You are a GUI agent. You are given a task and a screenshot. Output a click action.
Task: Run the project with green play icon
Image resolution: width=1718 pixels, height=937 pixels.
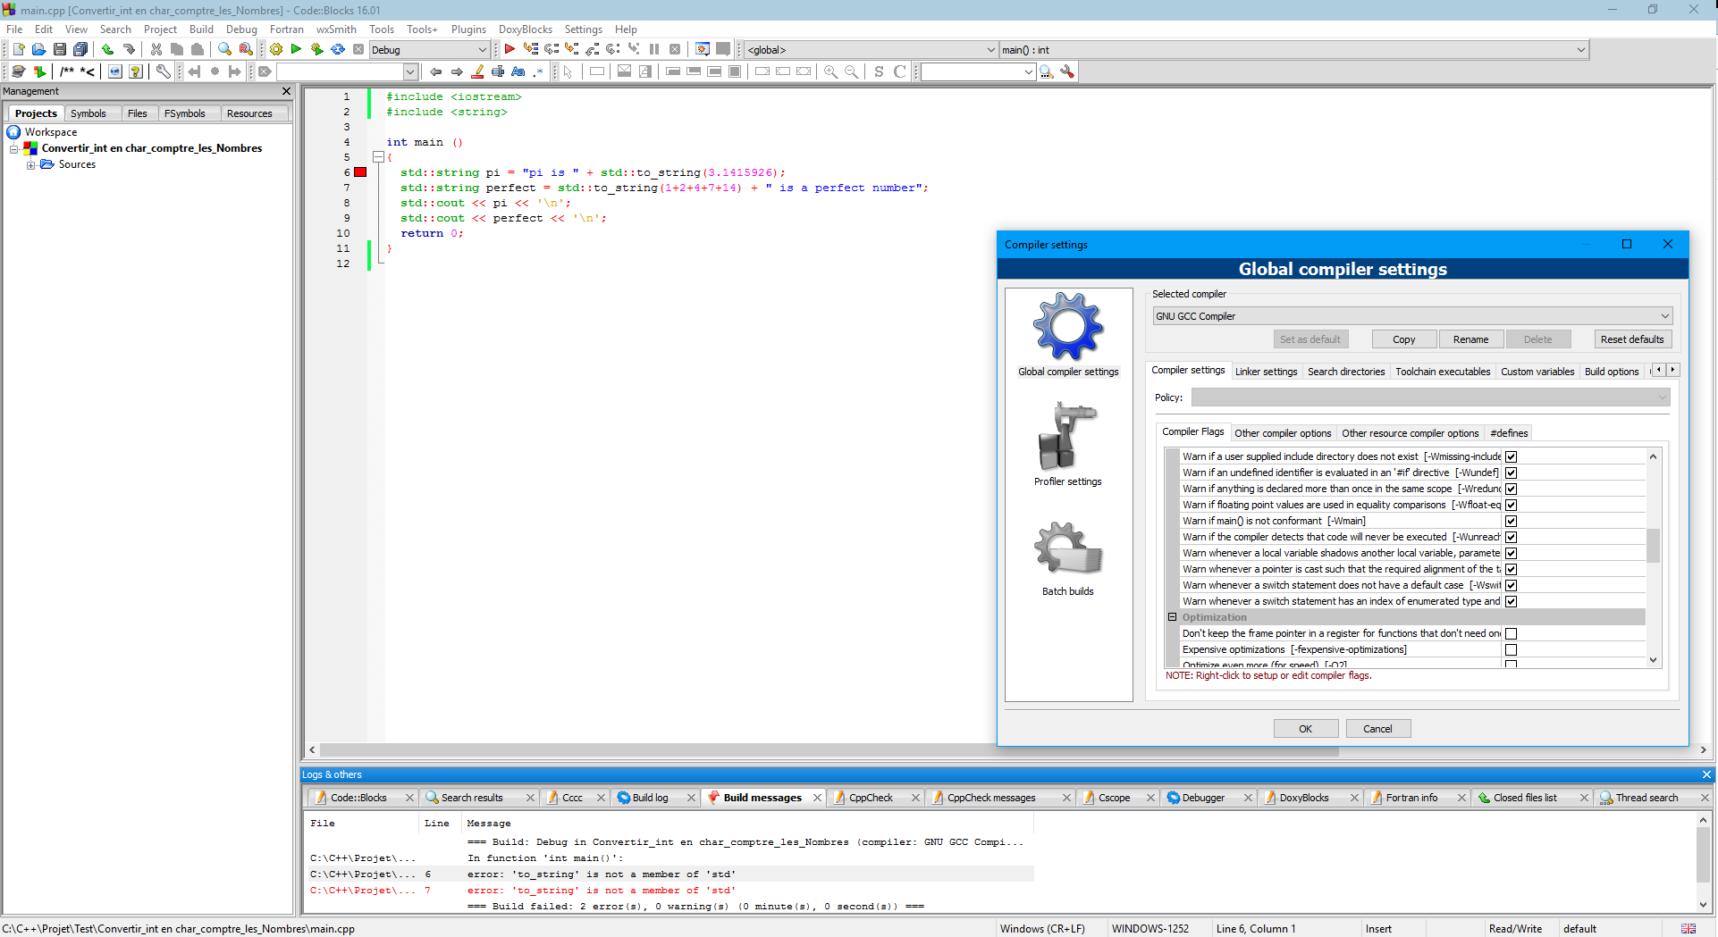pos(296,50)
